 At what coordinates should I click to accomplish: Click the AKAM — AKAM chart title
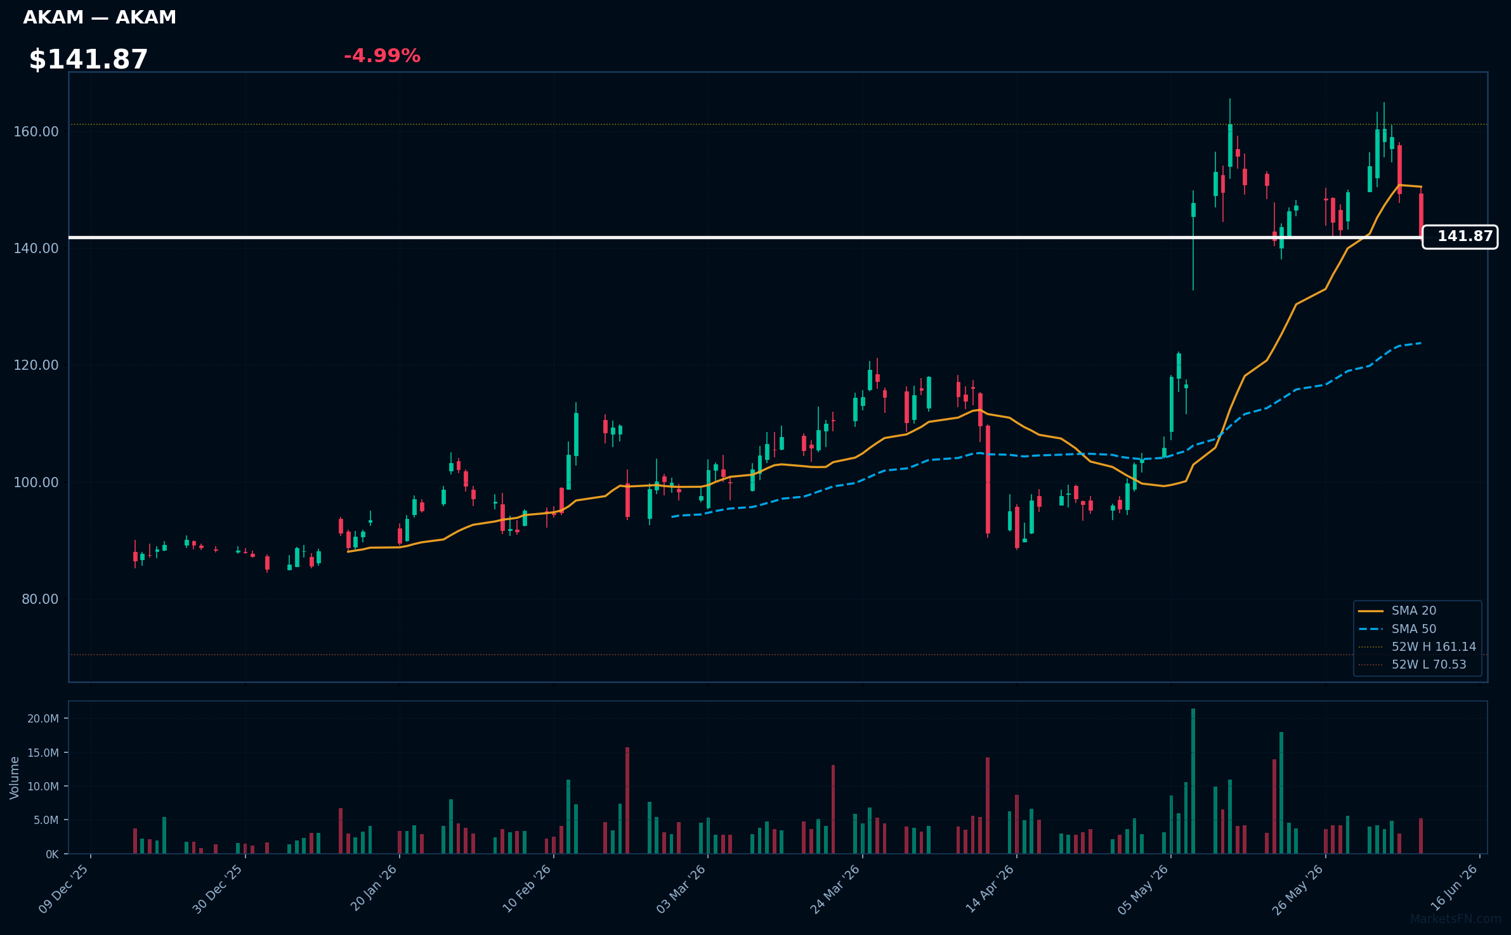(x=100, y=18)
